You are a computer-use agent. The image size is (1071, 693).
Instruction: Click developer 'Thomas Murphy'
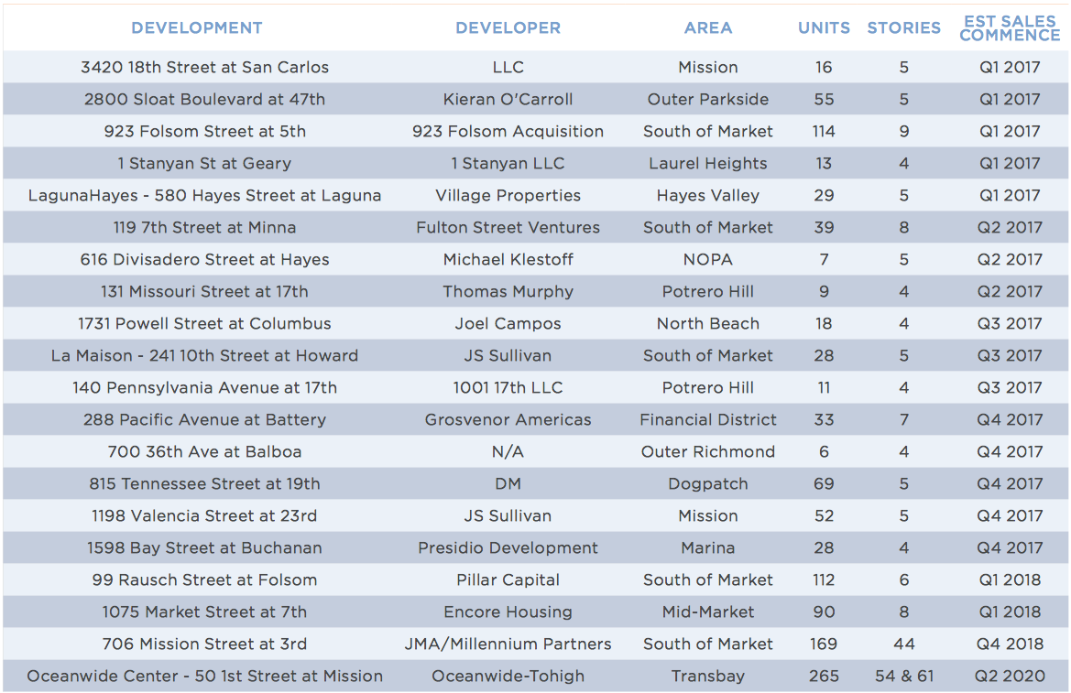(x=508, y=291)
